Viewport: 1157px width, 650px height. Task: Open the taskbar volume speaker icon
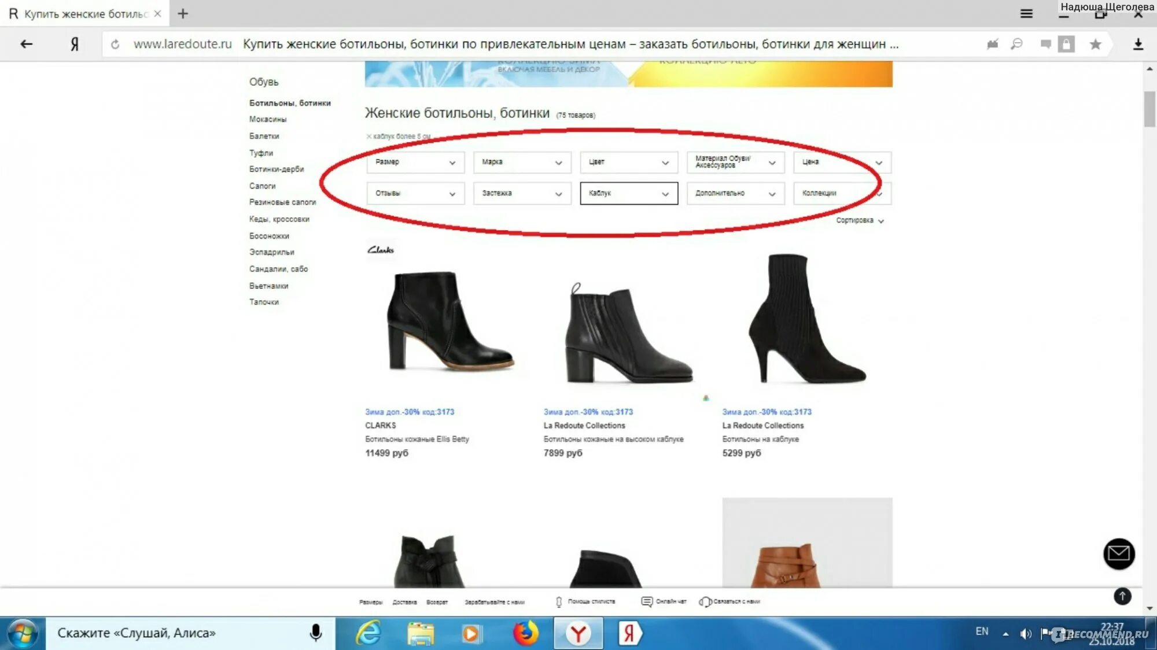pos(1026,634)
